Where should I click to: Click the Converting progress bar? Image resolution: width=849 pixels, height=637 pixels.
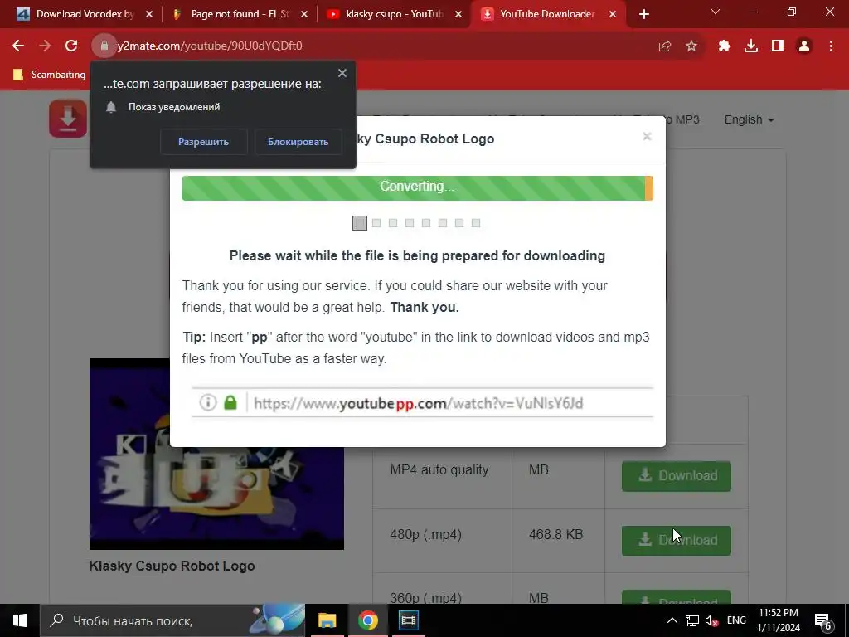coord(418,188)
